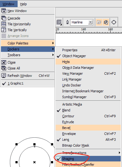Choose Fillet/Scallop/Chamfer docker
Viewport: 122px width, 167px height.
(x=88, y=165)
